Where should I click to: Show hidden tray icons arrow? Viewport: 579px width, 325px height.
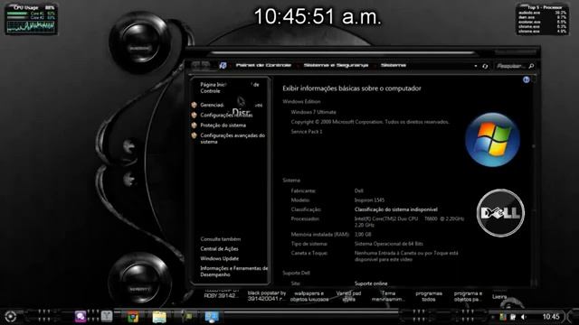tap(492, 317)
